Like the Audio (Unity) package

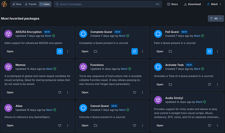pos(209,125)
